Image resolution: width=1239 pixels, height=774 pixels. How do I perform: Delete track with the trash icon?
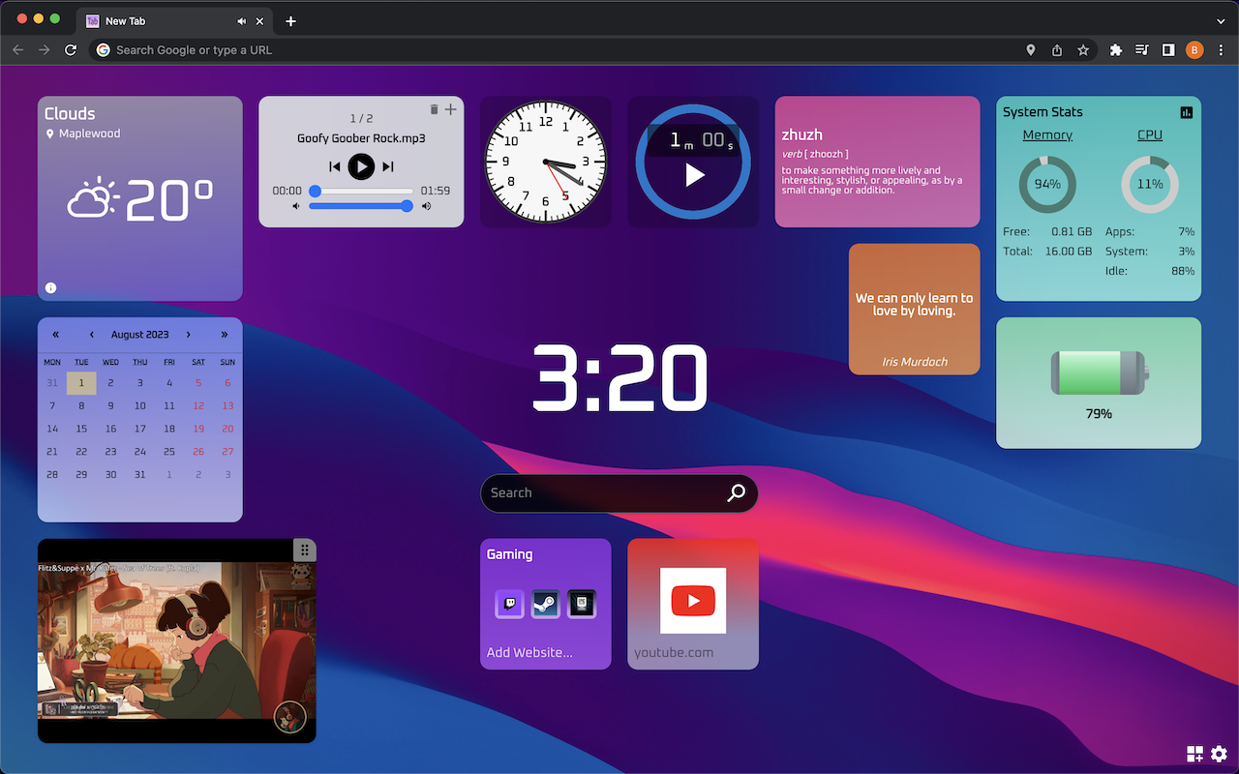click(434, 110)
